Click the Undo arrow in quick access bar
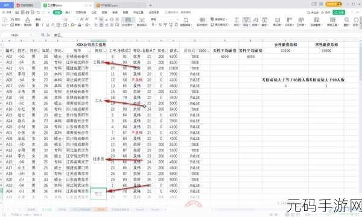Image resolution: width=362 pixels, height=217 pixels. 38,12
